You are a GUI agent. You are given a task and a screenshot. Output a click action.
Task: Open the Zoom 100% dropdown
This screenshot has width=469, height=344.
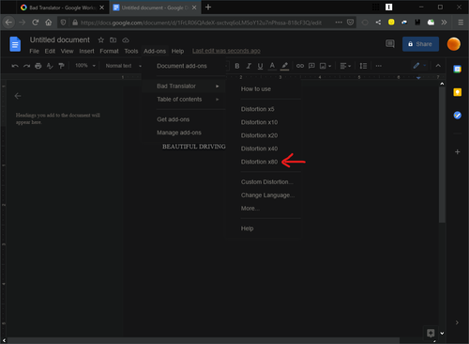click(85, 66)
